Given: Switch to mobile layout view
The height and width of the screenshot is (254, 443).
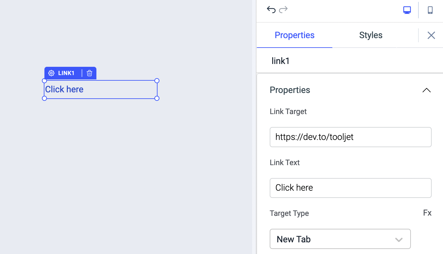Looking at the screenshot, I should pyautogui.click(x=430, y=10).
